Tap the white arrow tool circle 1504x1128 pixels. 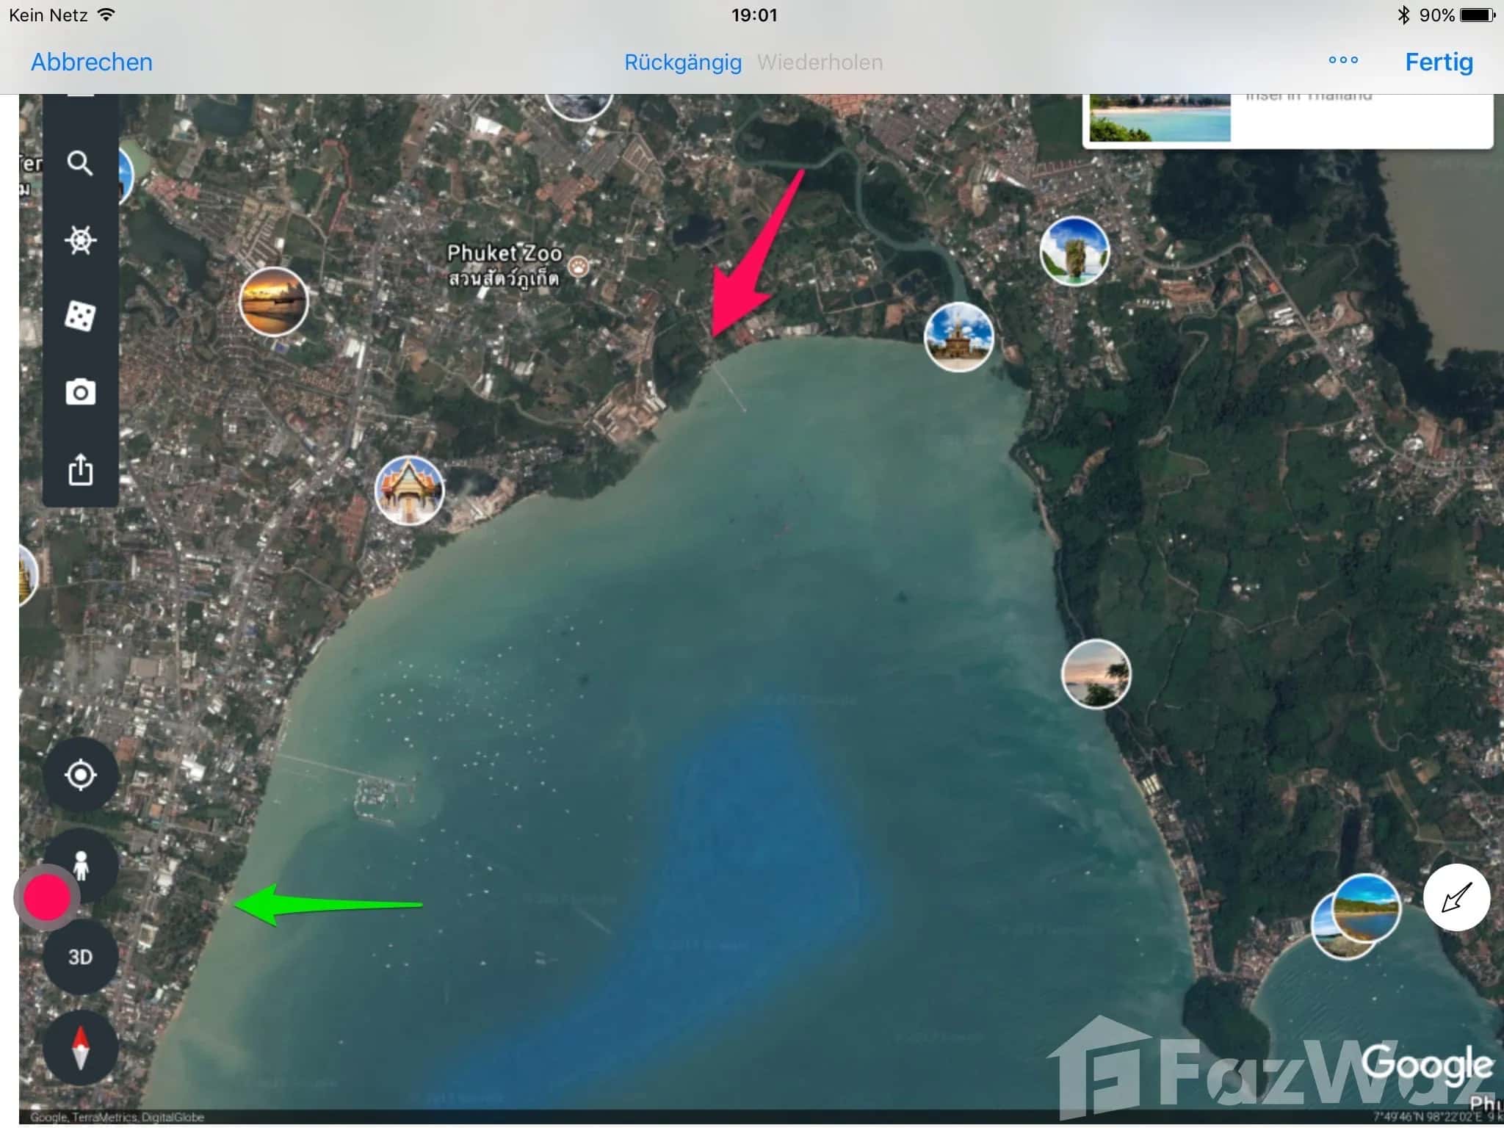(1456, 897)
